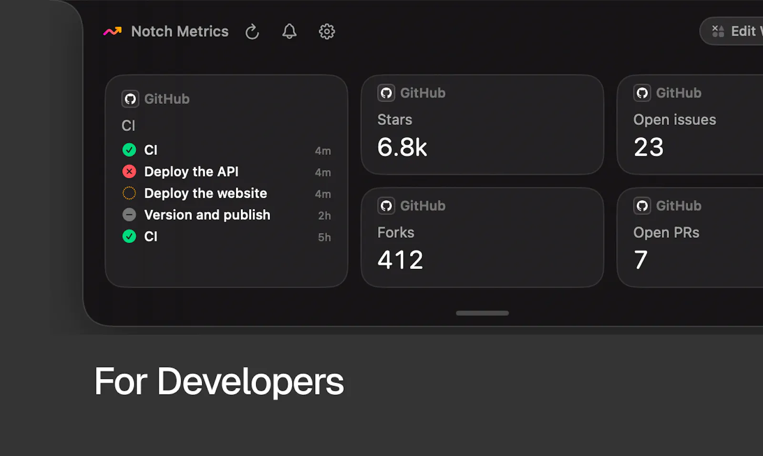
Task: Select the Open issues value 23
Action: click(649, 147)
